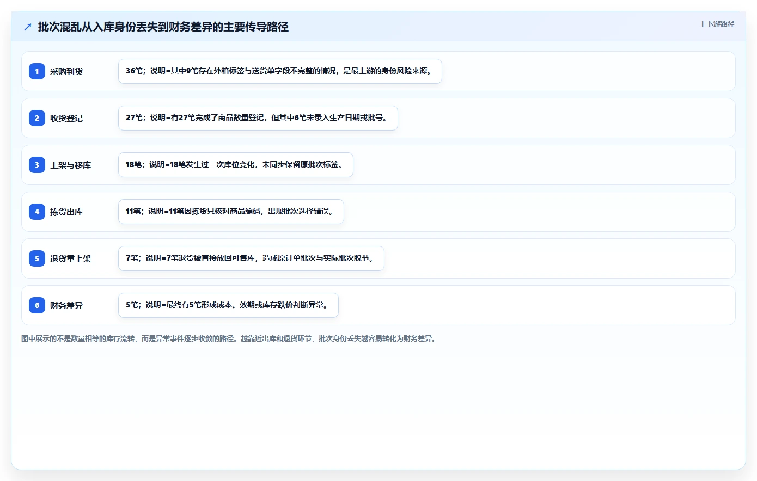Select step badge number 5
757x481 pixels.
tap(37, 258)
